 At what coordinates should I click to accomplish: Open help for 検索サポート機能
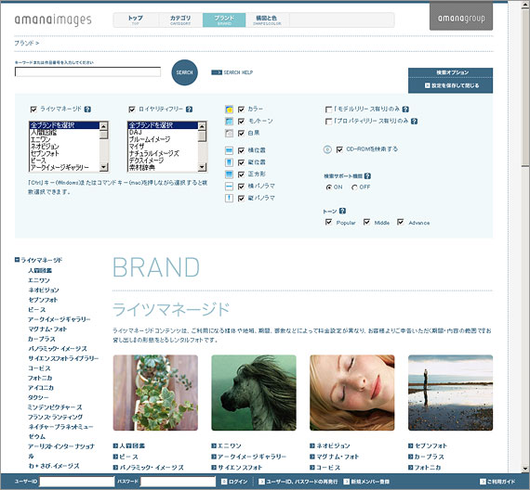pyautogui.click(x=368, y=176)
